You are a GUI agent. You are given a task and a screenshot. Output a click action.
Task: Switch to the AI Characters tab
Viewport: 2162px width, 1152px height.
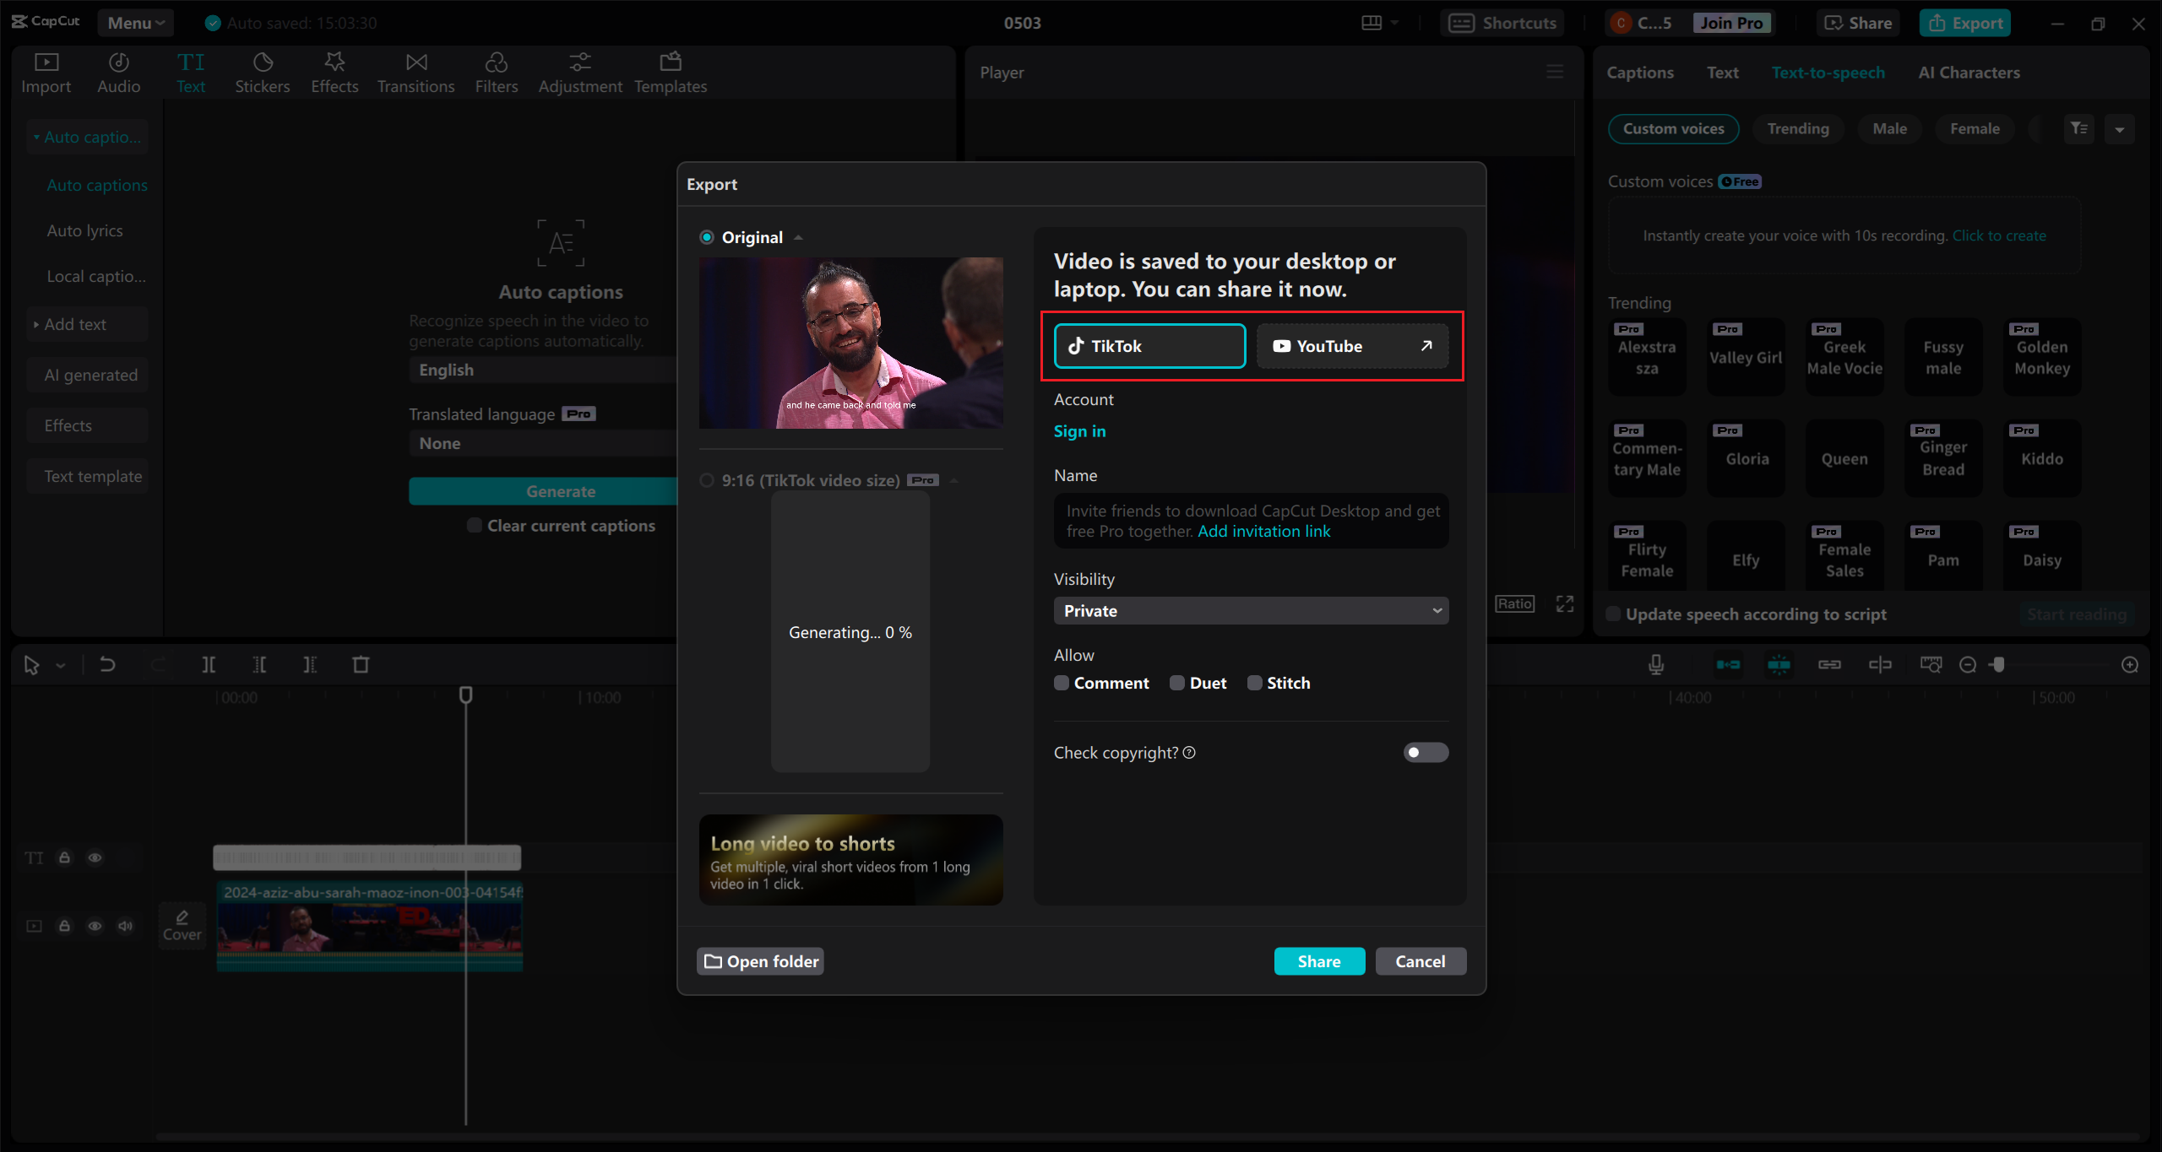click(x=1969, y=73)
